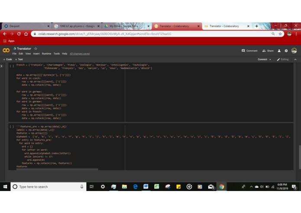Viewport: 301px width, 213px height.
Task: Open Word from the taskbar
Action: [x=146, y=186]
